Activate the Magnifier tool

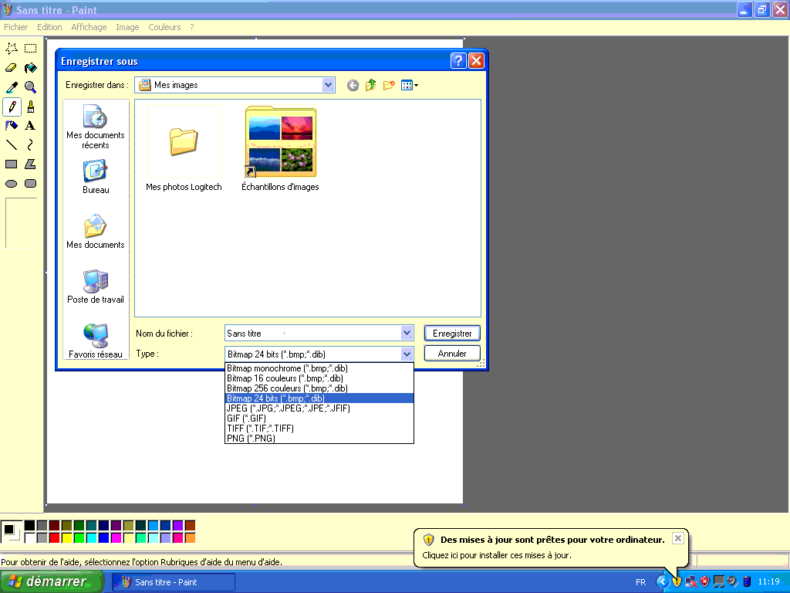coord(31,87)
